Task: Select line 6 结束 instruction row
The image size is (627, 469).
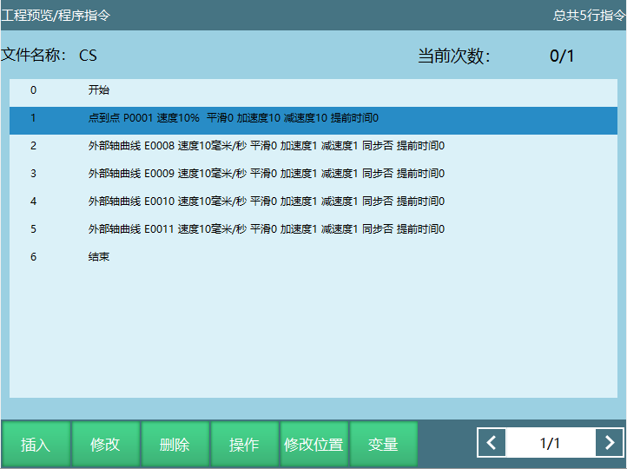Action: click(313, 257)
